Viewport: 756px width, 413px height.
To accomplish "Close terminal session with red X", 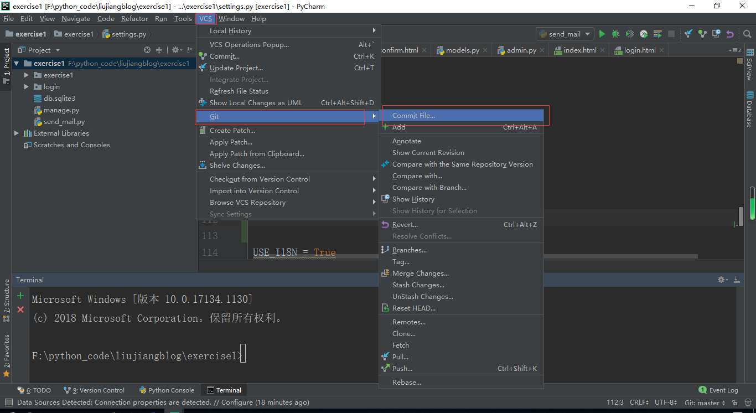I will (20, 309).
